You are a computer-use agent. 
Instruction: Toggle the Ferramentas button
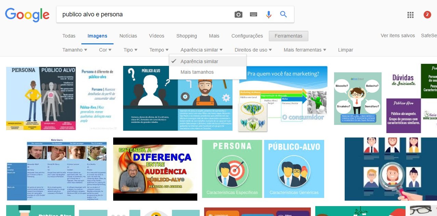(x=288, y=36)
